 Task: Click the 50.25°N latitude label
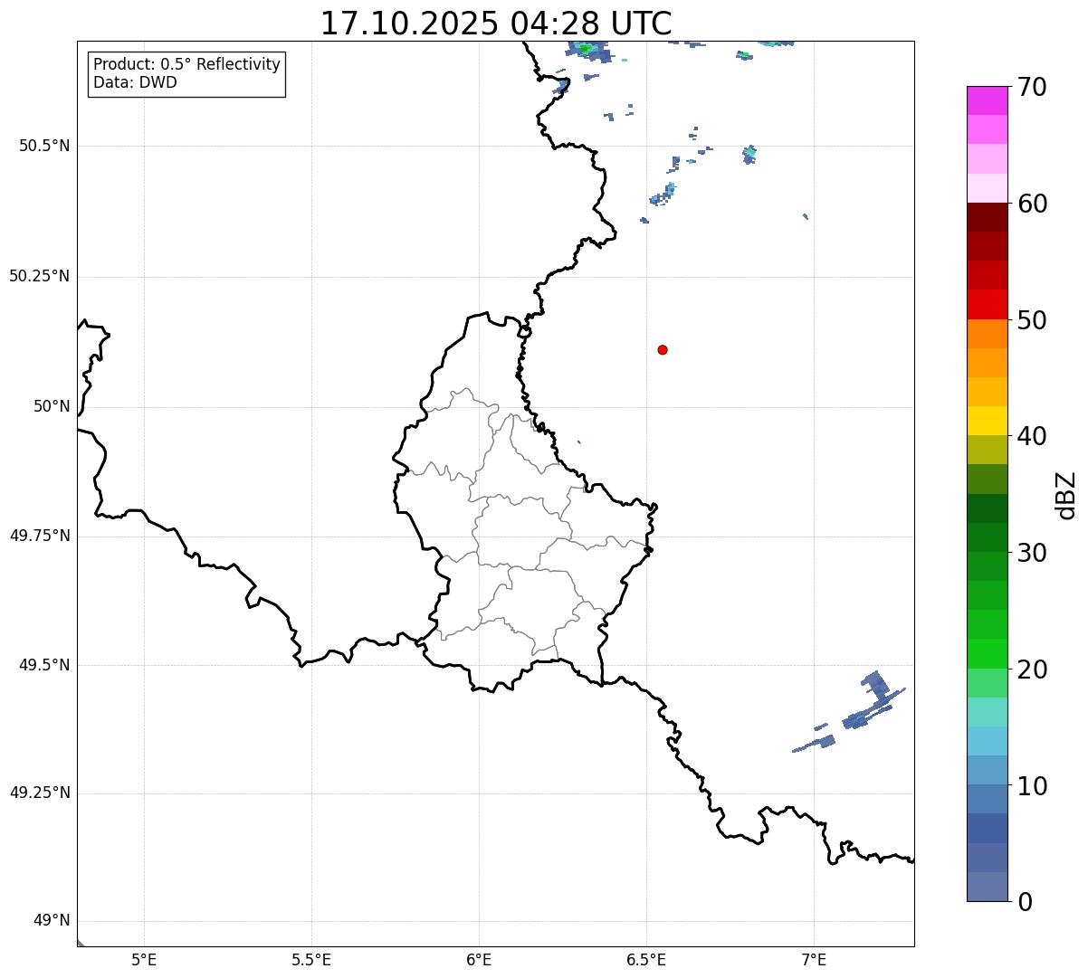coord(39,276)
